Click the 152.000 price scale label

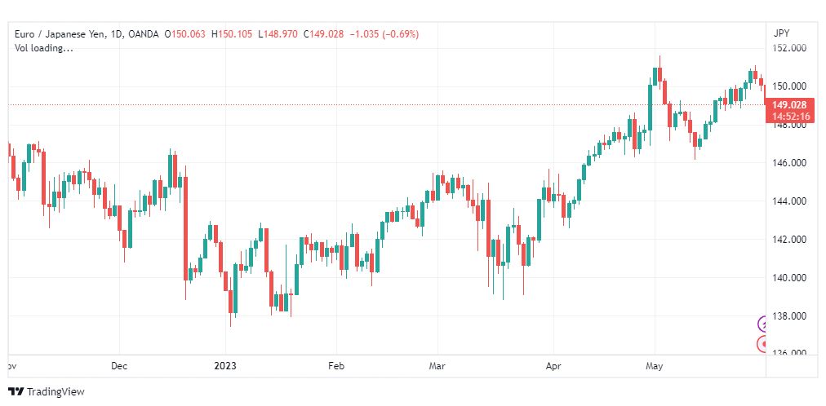790,48
